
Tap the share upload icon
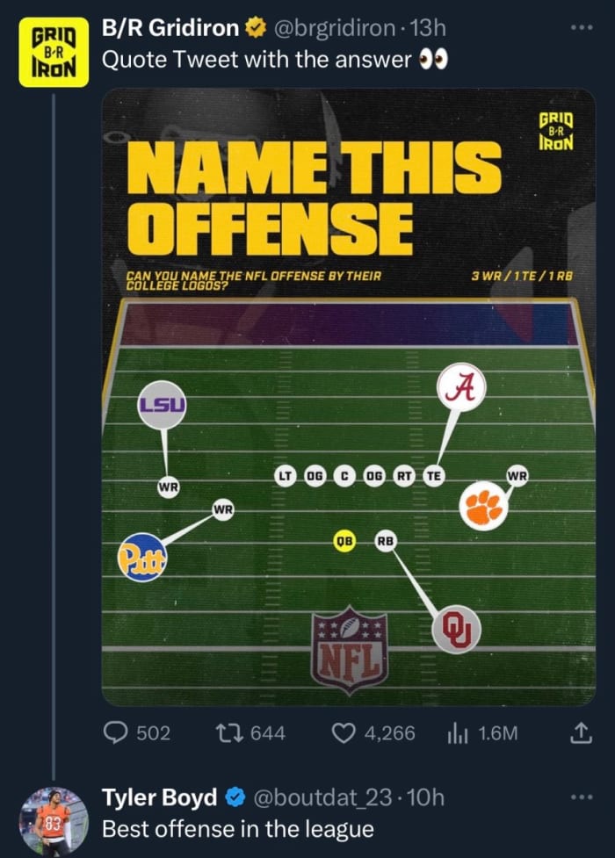point(581,733)
